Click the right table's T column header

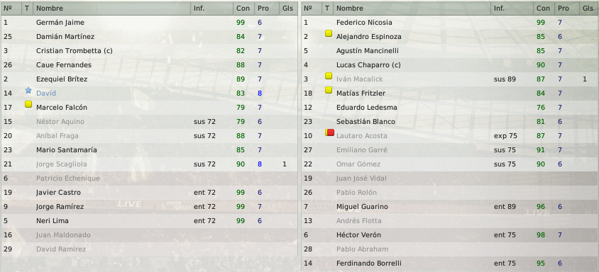pyautogui.click(x=327, y=8)
